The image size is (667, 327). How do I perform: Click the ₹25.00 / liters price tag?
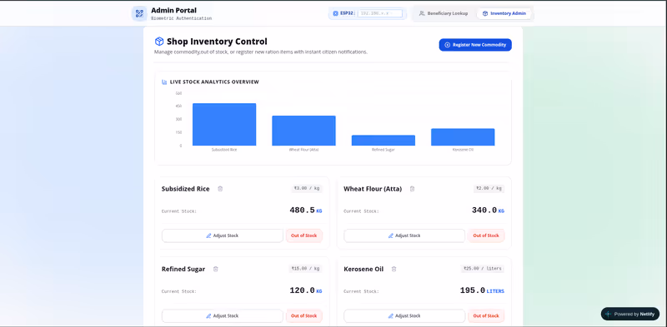coord(483,269)
